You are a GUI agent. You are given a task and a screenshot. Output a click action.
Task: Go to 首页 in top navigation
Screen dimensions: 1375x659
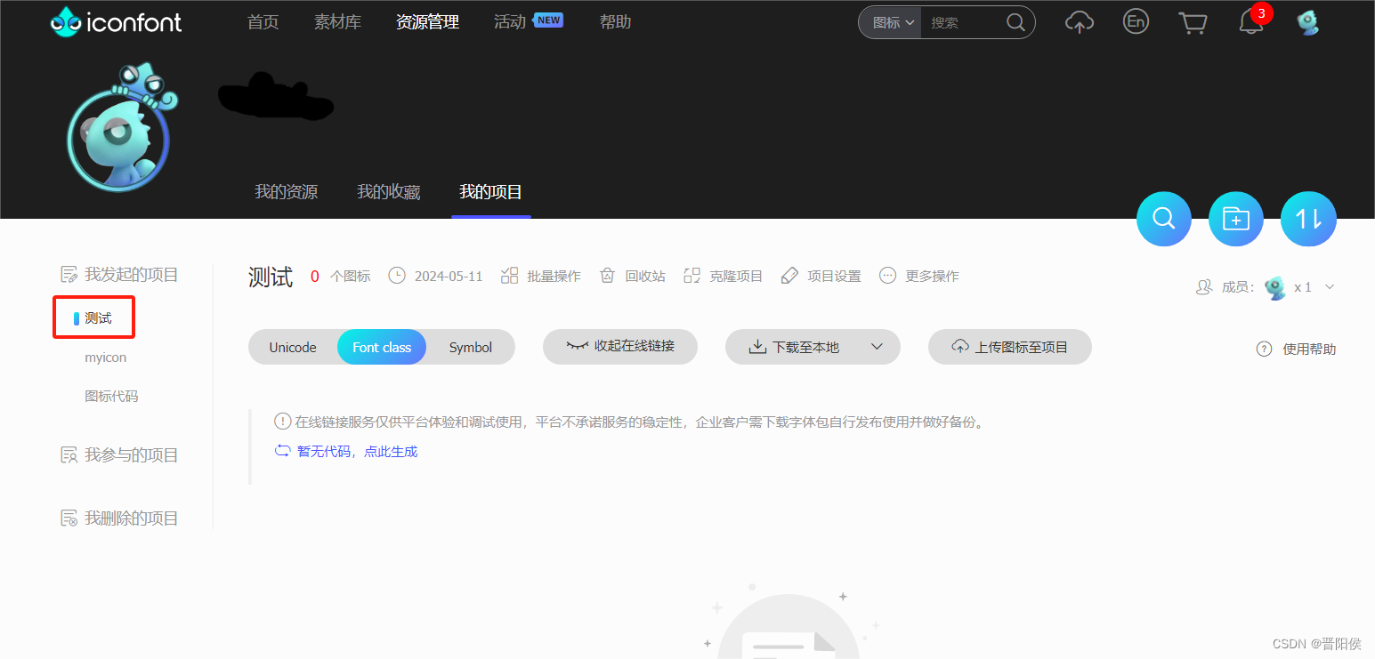tap(263, 22)
